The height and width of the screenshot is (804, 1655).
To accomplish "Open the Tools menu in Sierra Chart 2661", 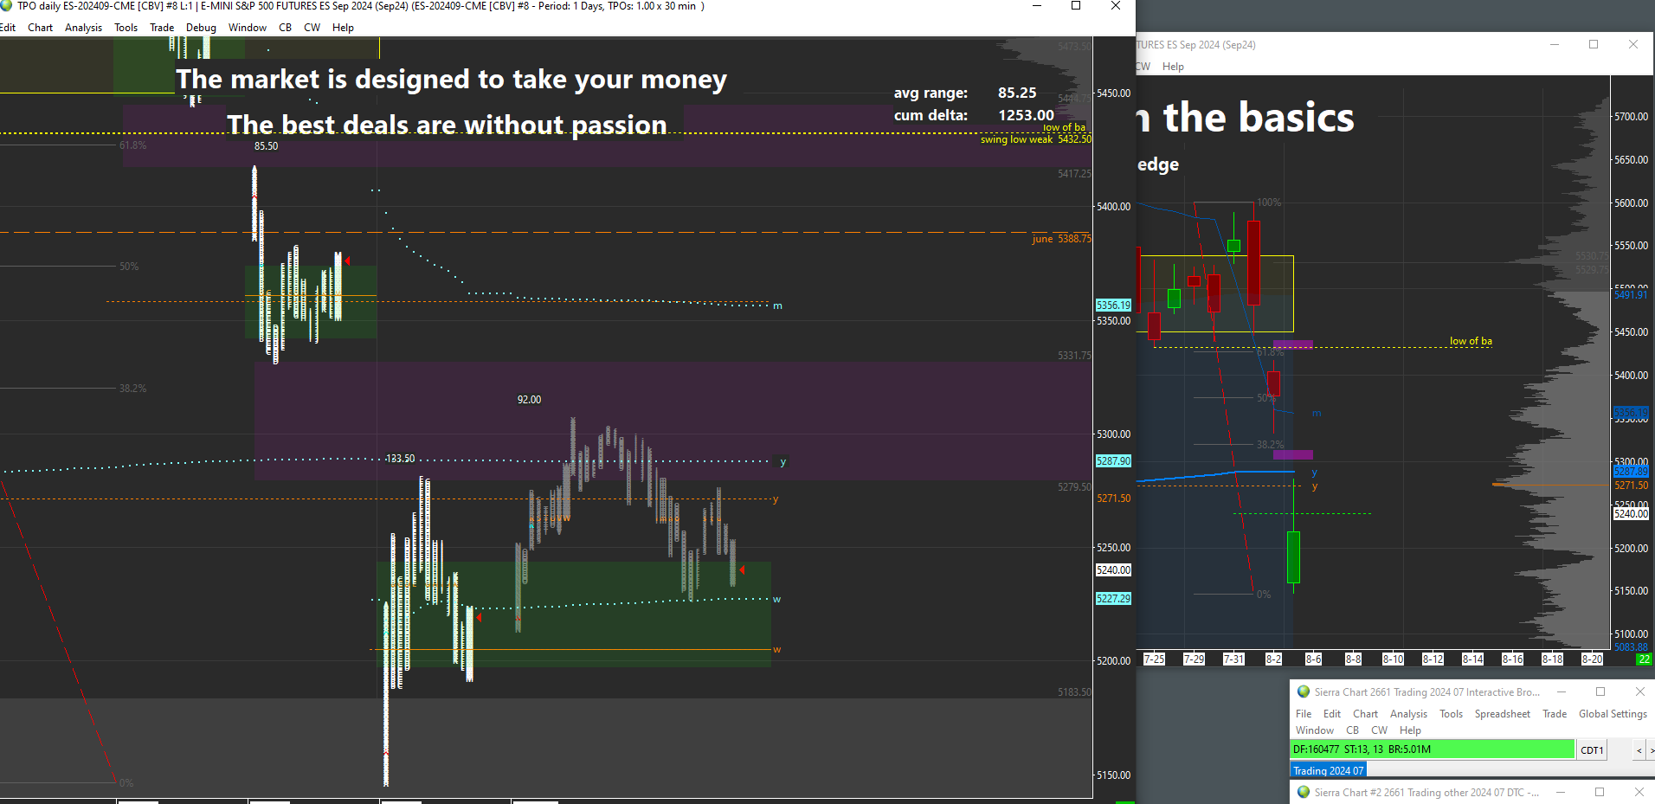I will coord(1452,714).
